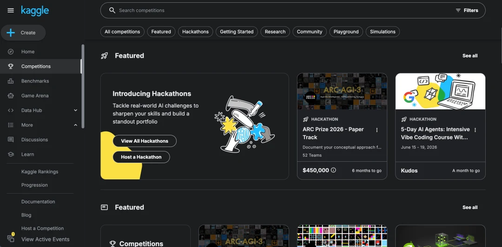Click the Filters lines icon

coord(458,10)
